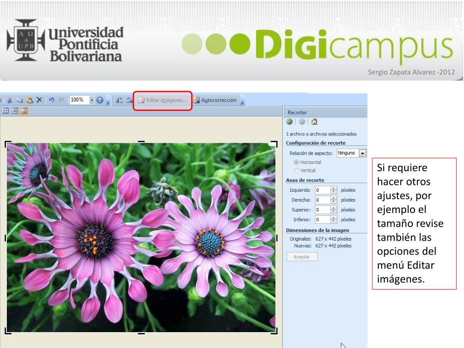The width and height of the screenshot is (464, 348).
Task: Increase the Superior value with spinner up
Action: pyautogui.click(x=333, y=208)
